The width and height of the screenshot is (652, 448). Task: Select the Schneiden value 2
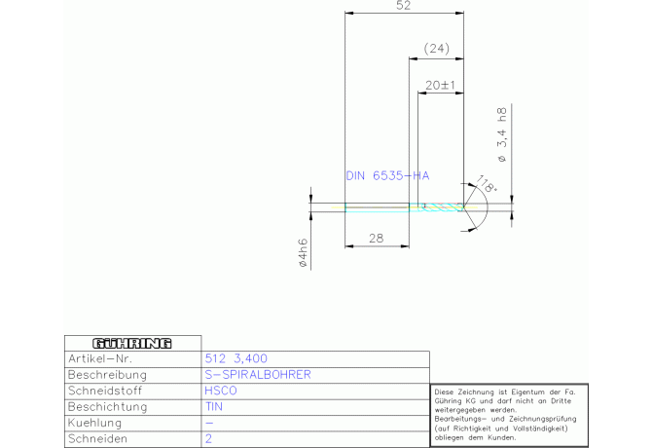208,440
